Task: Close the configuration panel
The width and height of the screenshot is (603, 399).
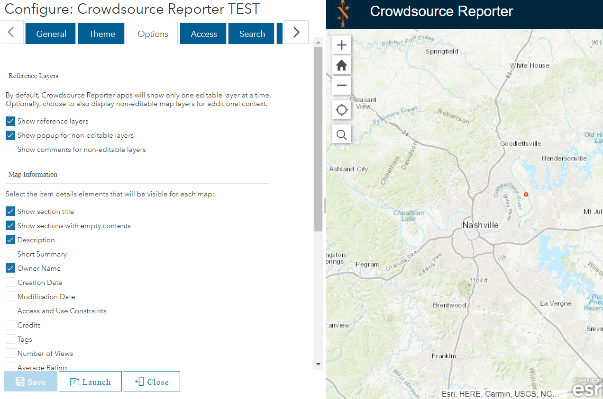Action: coord(152,381)
